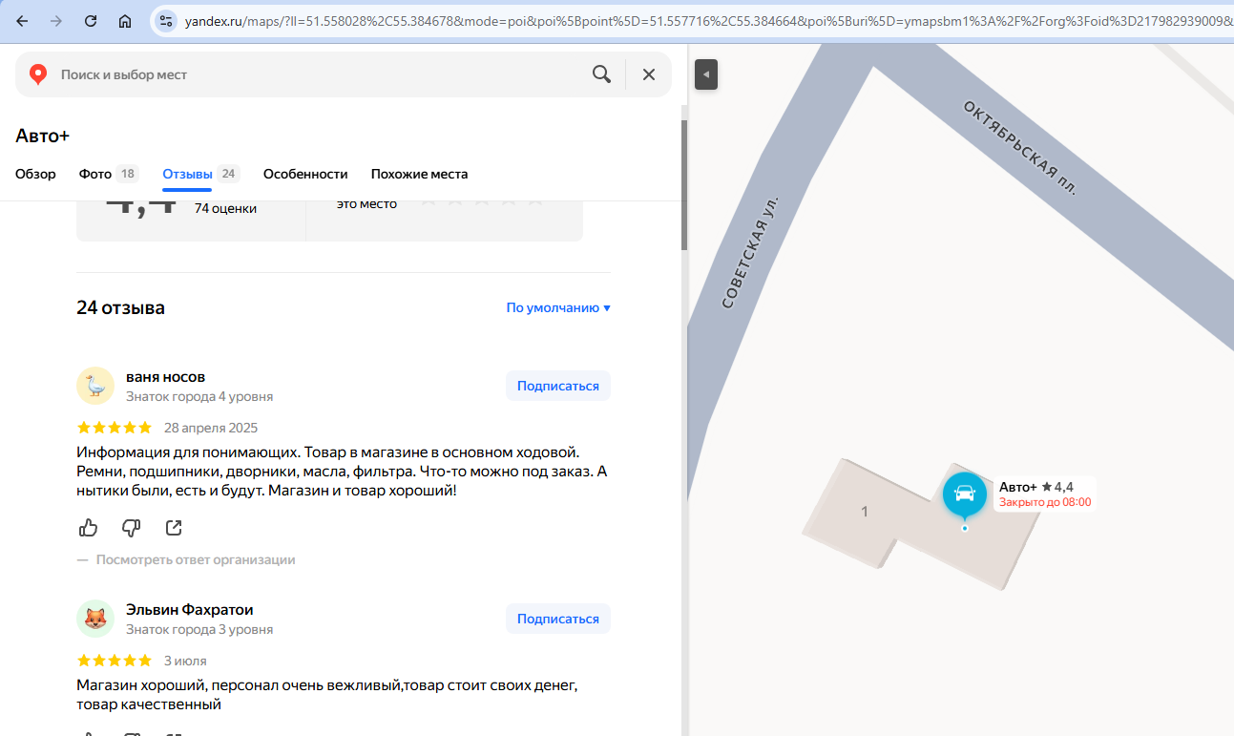This screenshot has width=1234, height=736.
Task: Subscribe to ваня носов
Action: tap(558, 386)
